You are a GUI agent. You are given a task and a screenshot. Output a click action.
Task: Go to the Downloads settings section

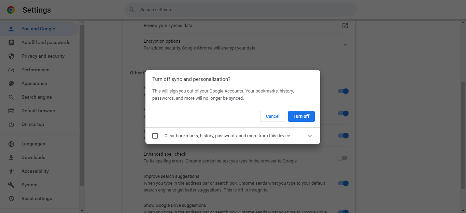coord(33,158)
